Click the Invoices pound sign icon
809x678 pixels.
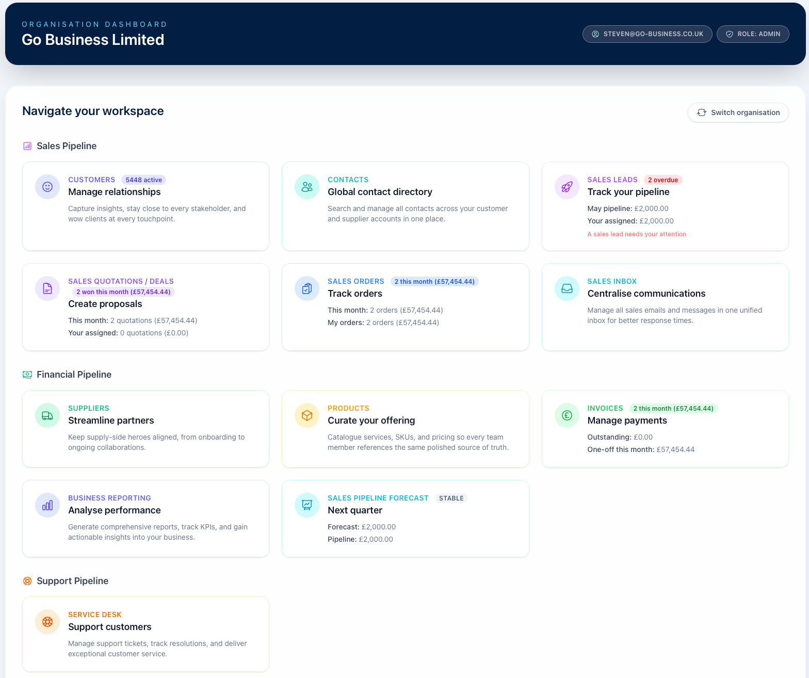(567, 415)
